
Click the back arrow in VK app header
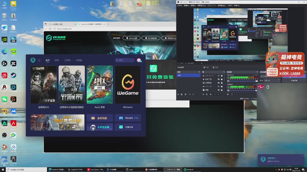pos(39,60)
